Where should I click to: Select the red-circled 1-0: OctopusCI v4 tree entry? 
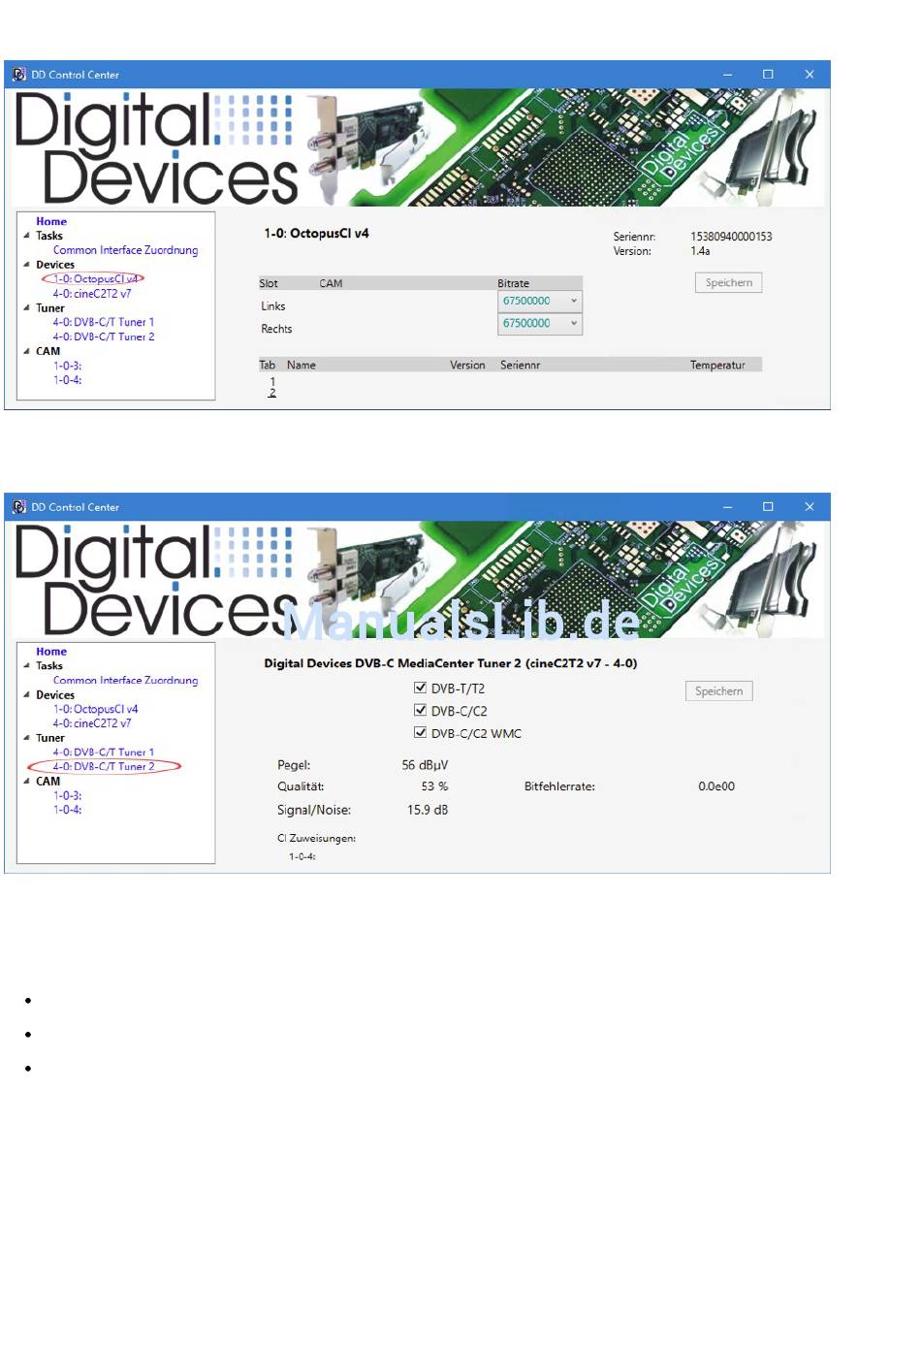click(x=95, y=279)
